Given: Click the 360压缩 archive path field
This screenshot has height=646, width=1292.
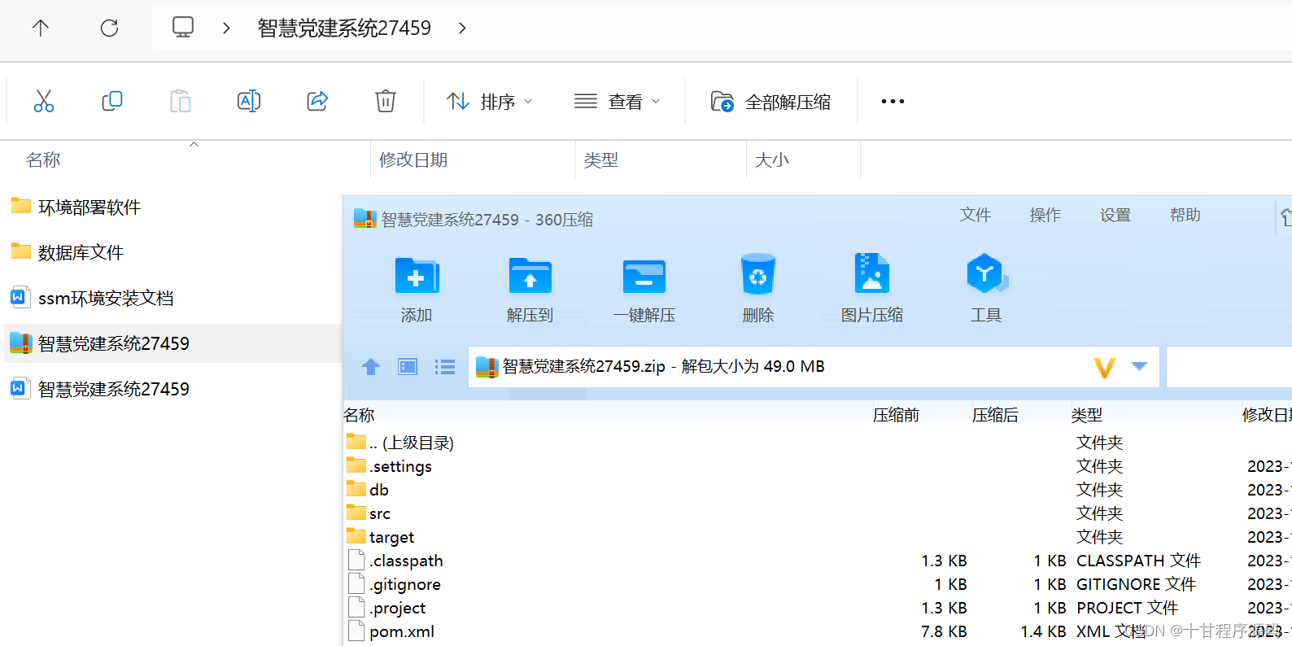Looking at the screenshot, I should (x=814, y=367).
